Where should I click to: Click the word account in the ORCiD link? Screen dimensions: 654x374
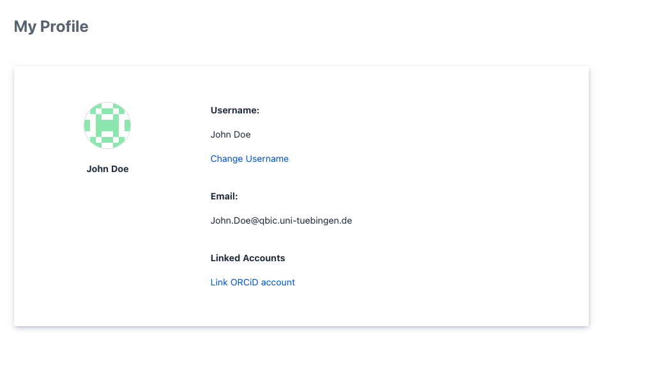[x=278, y=282]
